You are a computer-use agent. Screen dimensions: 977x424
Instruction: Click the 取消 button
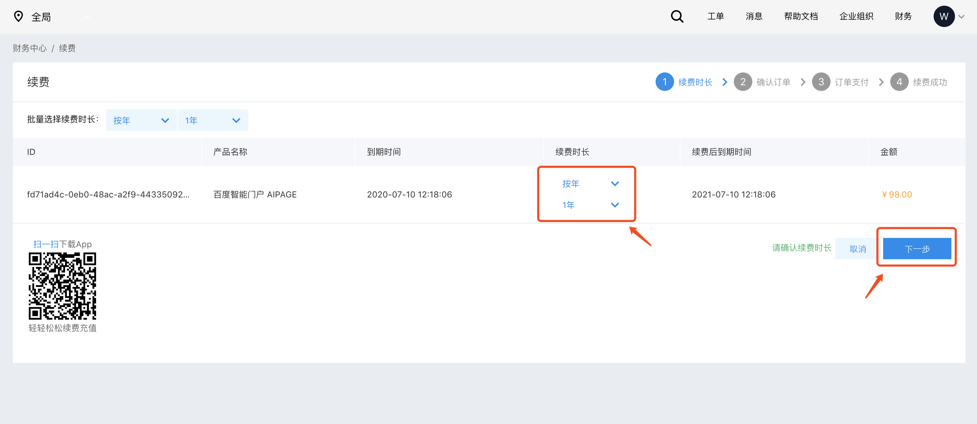[858, 249]
